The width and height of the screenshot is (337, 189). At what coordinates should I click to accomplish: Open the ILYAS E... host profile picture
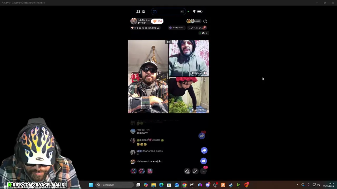133,21
